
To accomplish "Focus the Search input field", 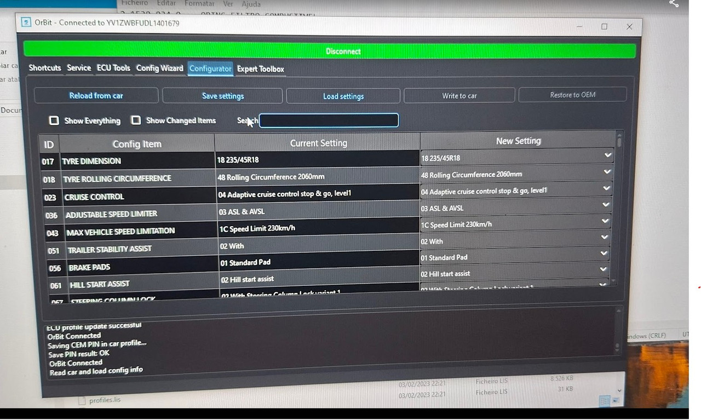I will (329, 120).
